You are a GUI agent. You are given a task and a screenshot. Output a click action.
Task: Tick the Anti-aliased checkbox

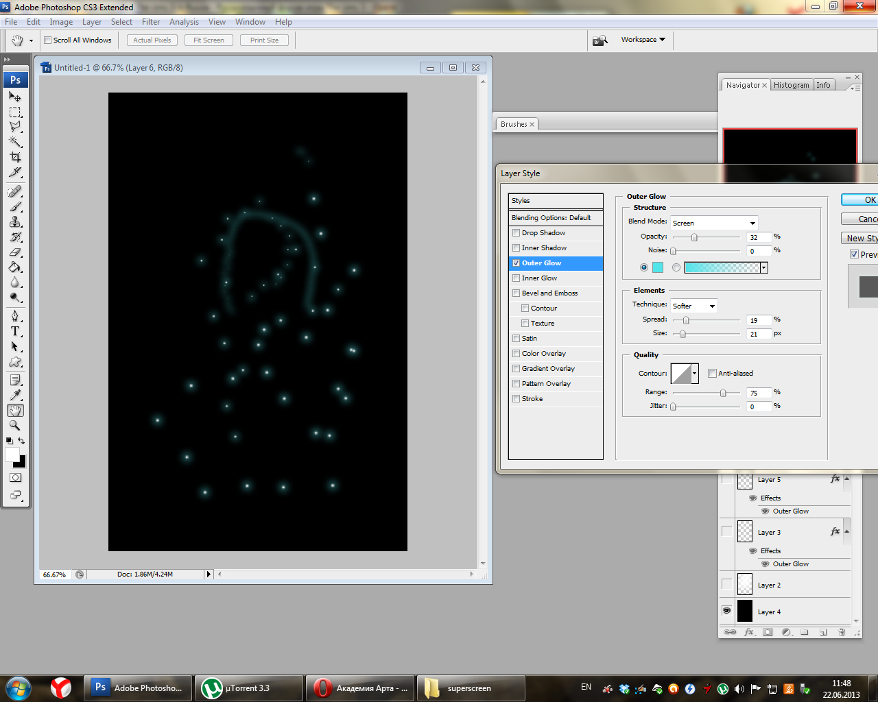(712, 374)
